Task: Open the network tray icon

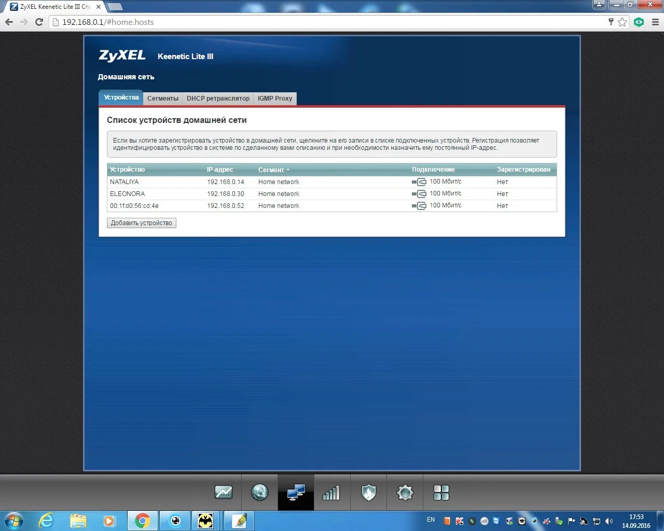Action: [x=597, y=521]
